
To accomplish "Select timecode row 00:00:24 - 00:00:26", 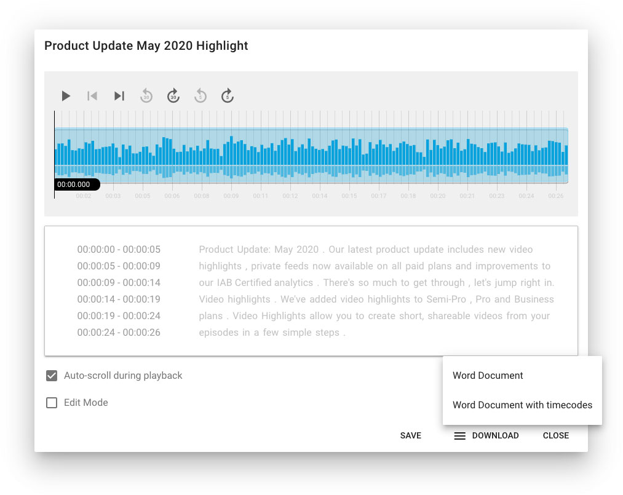I will click(119, 333).
